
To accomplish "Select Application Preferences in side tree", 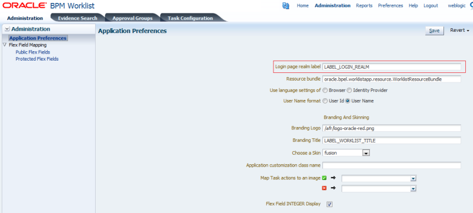I will (x=38, y=38).
